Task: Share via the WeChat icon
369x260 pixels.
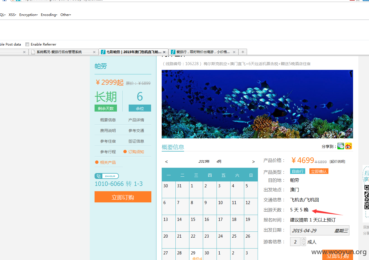Action: click(x=340, y=146)
